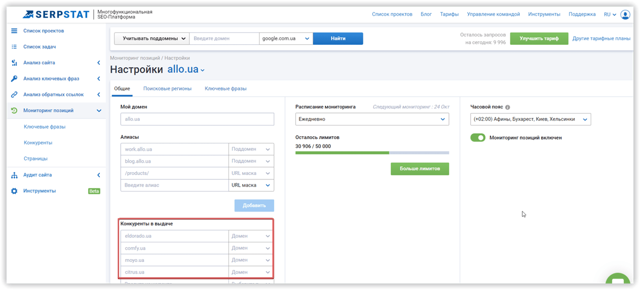640x290 pixels.
Task: Toggle Мониторинг позиций включен switch
Action: click(x=478, y=138)
